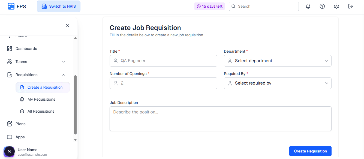
Task: Expand the Teams chevron
Action: (x=64, y=62)
